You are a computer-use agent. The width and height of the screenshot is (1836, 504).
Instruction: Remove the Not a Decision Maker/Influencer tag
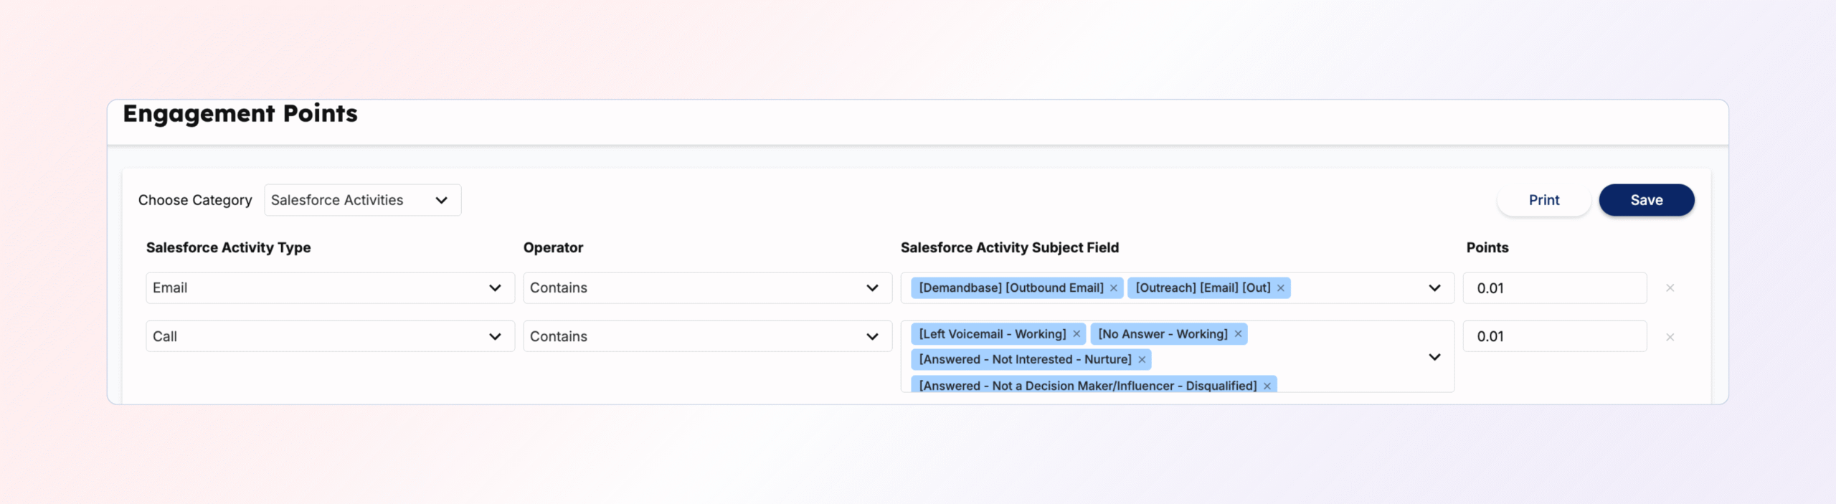1267,386
